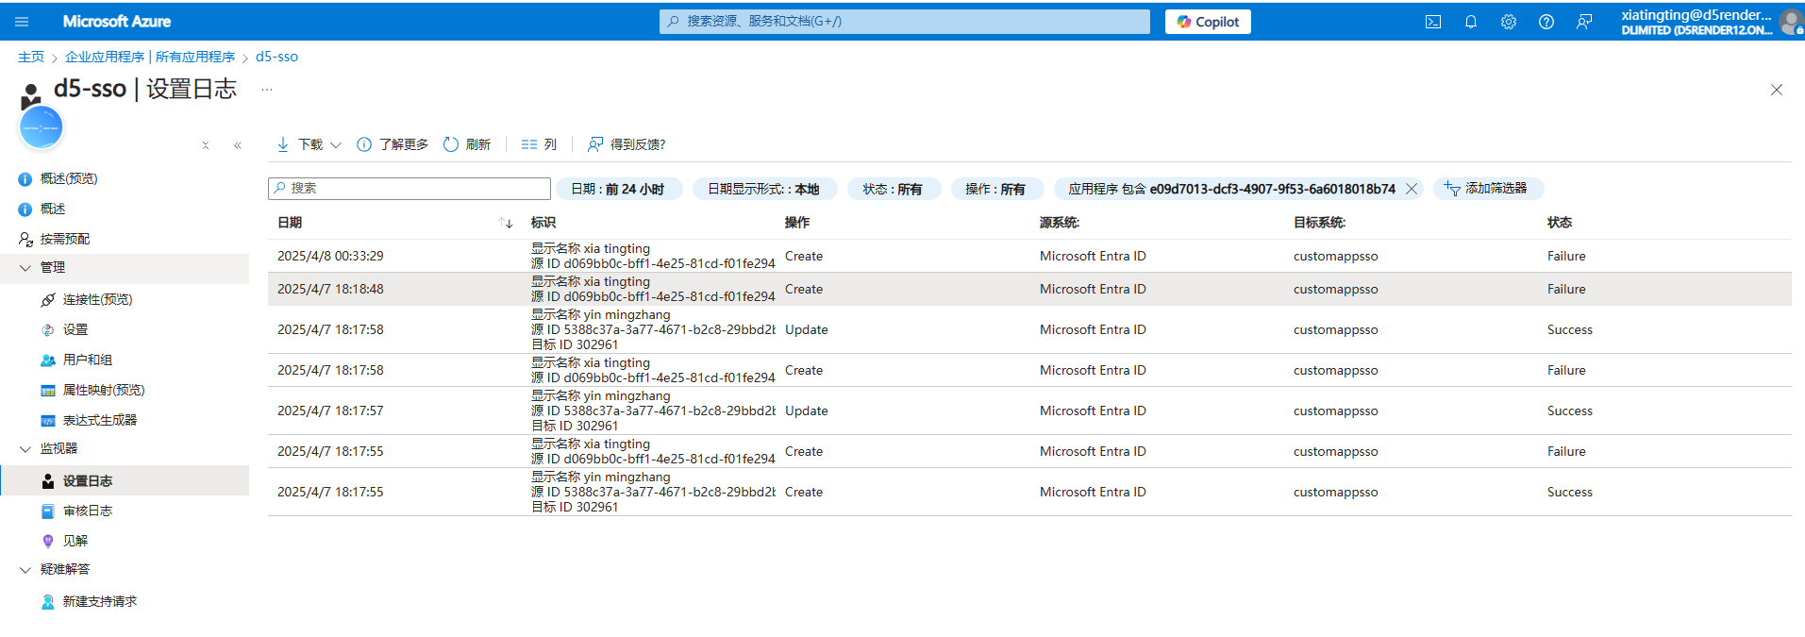Clear sidebar search with X icon
This screenshot has height=637, width=1805.
(x=206, y=145)
